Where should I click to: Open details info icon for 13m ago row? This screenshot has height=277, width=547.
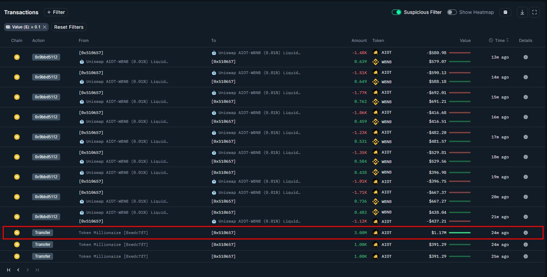tap(525, 57)
